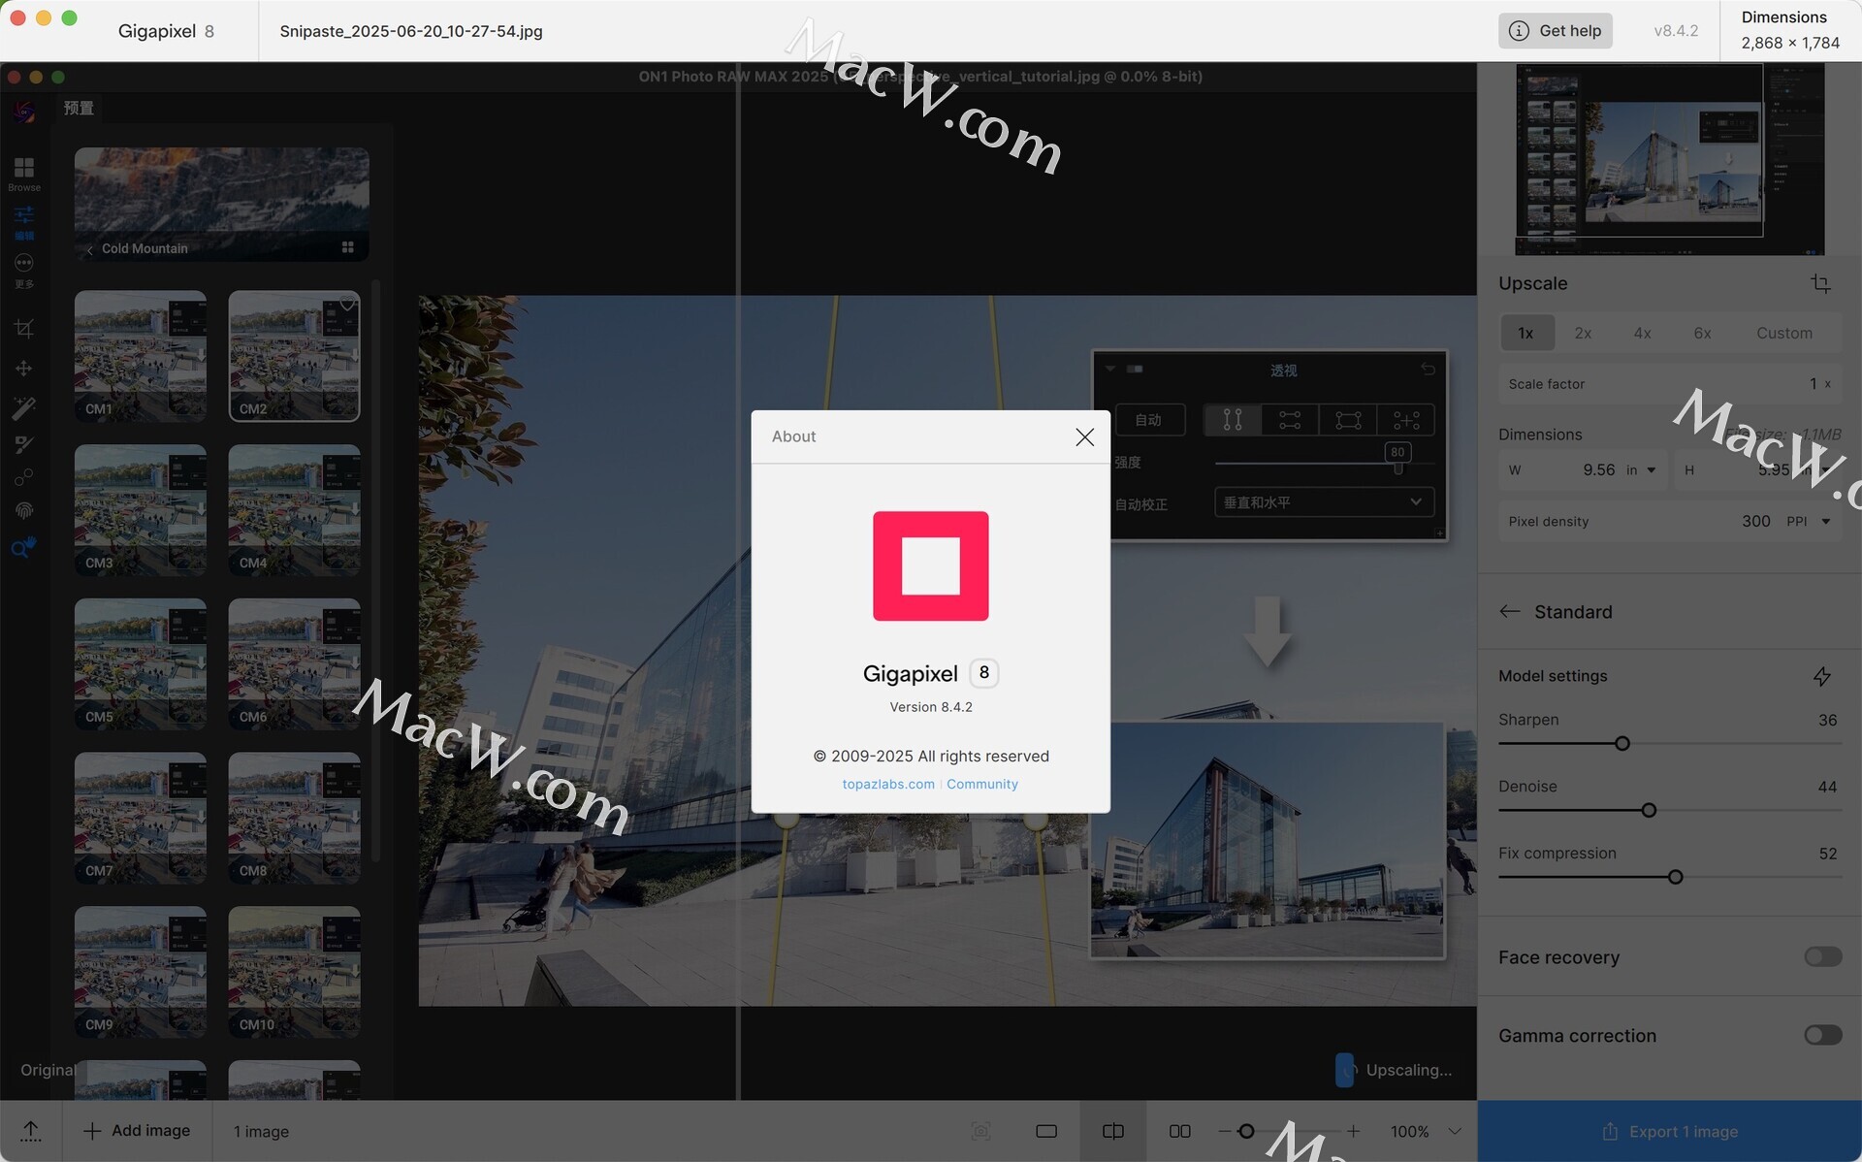Select the clone tool in ON1
The image size is (1862, 1162).
pos(24,477)
